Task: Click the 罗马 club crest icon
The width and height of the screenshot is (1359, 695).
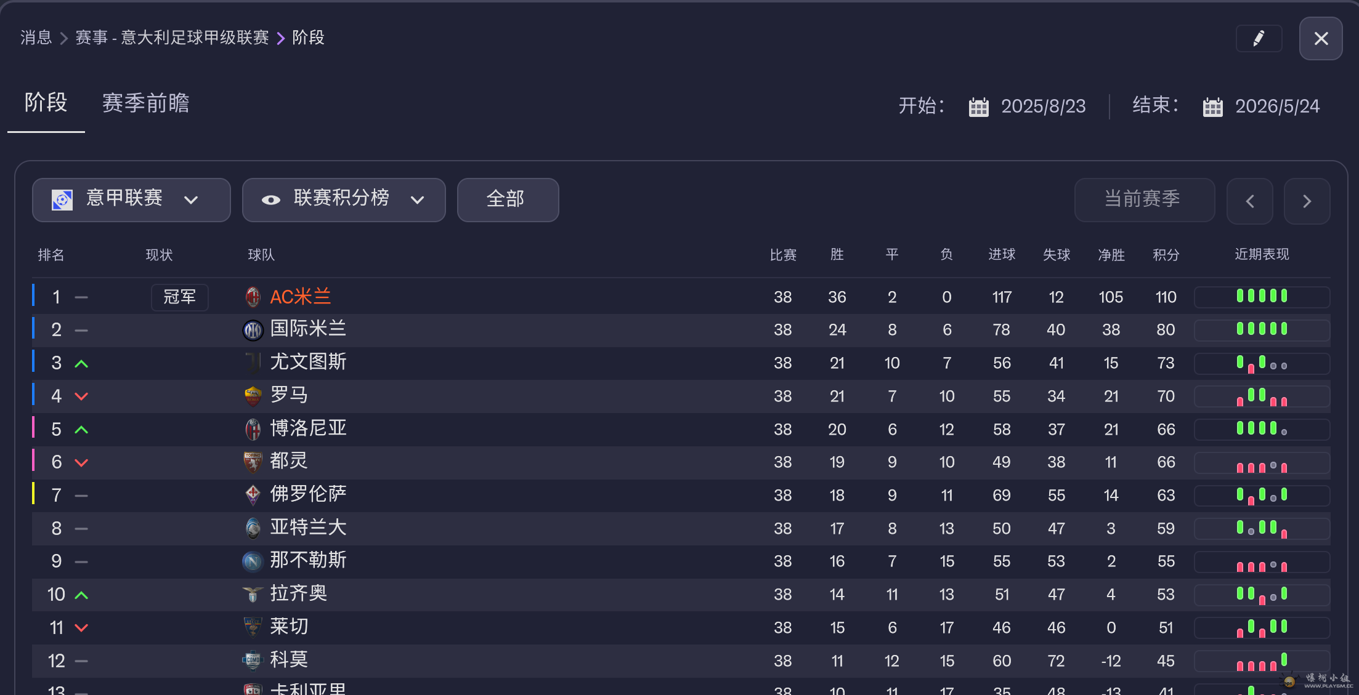Action: pyautogui.click(x=253, y=396)
